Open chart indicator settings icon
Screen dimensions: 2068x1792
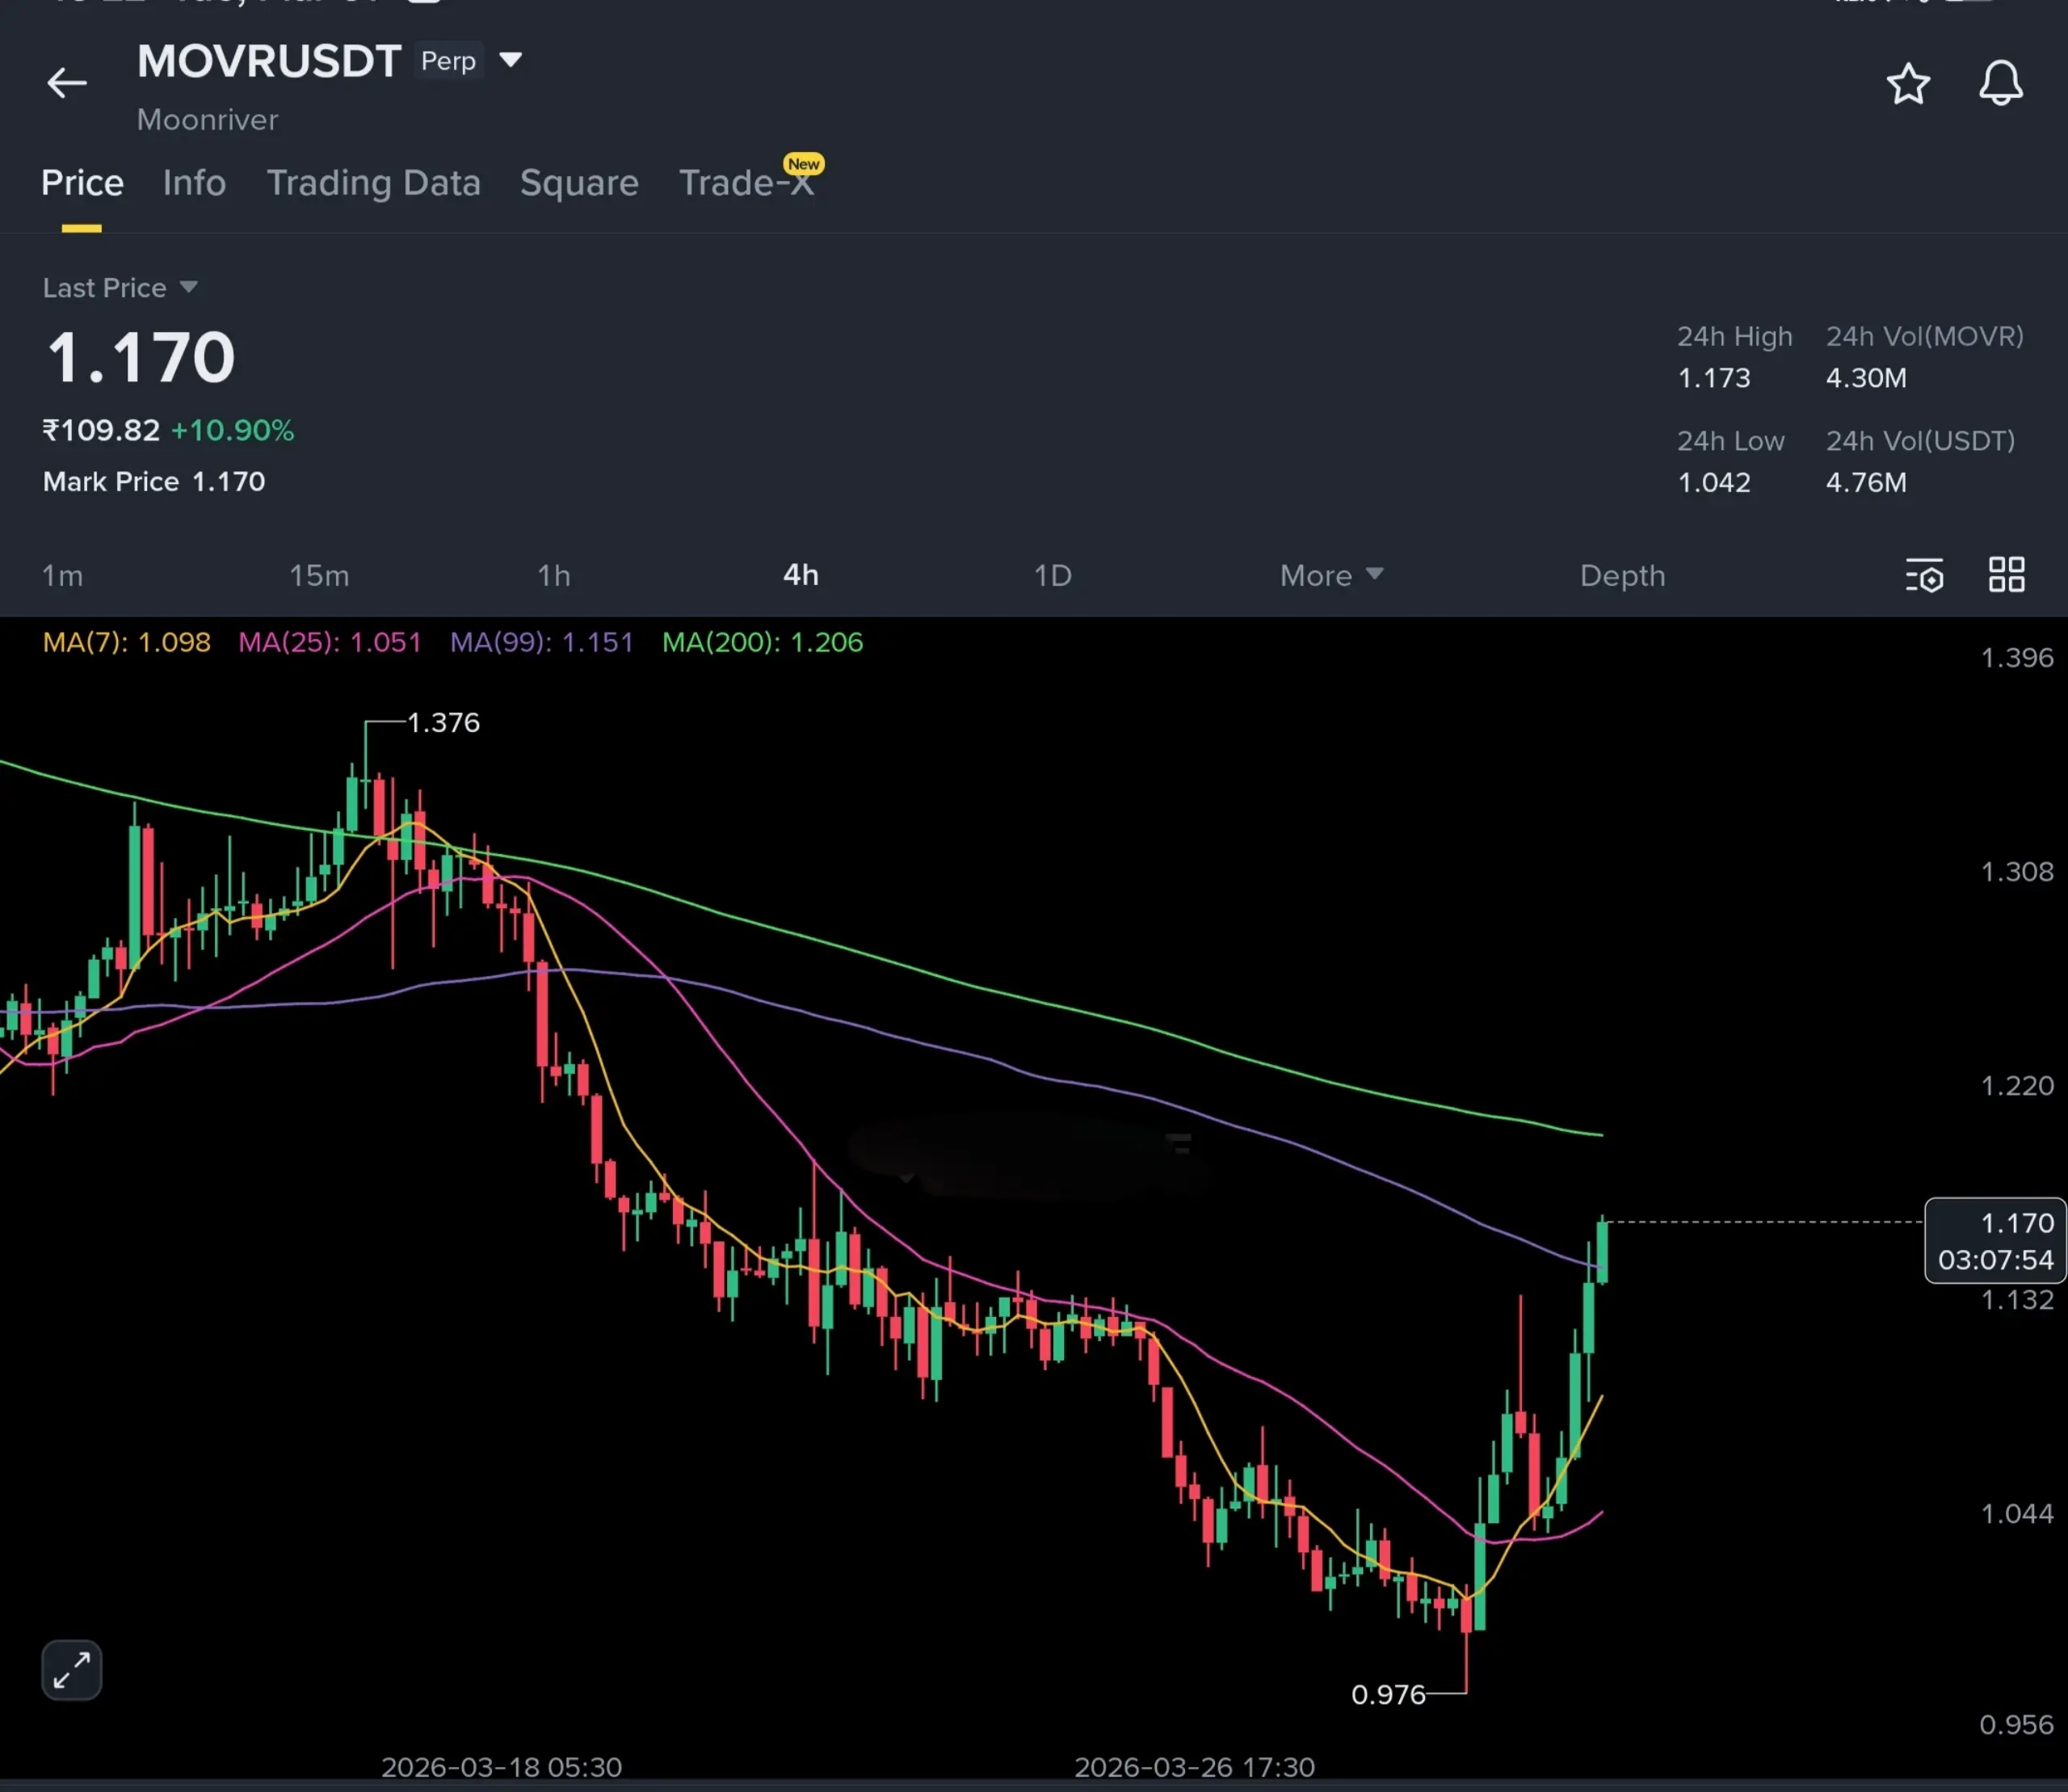1924,576
